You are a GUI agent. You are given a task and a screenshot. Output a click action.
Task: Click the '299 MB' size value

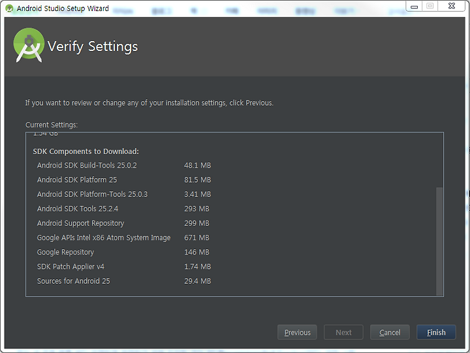tap(196, 223)
